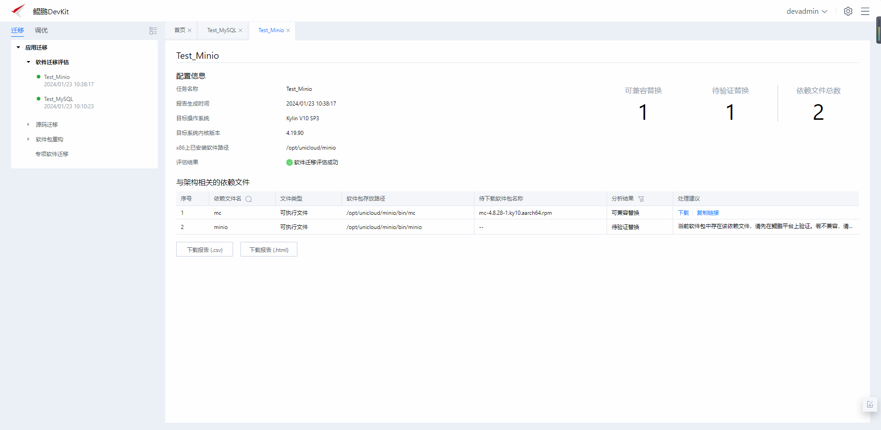
Task: Open the settings gear icon
Action: 848,11
